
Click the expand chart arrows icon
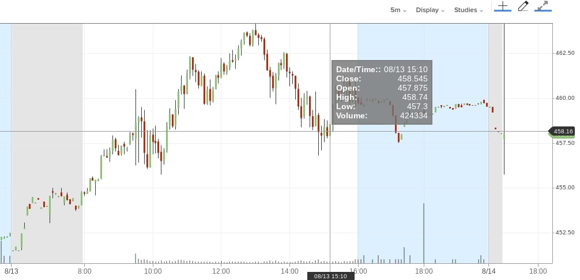click(x=543, y=7)
